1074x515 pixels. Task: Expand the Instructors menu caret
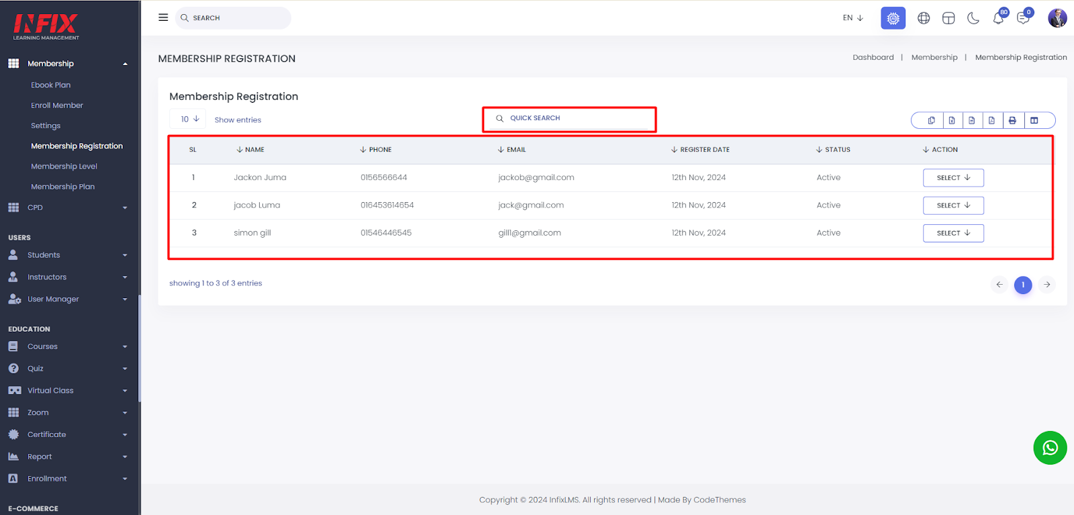click(x=125, y=277)
